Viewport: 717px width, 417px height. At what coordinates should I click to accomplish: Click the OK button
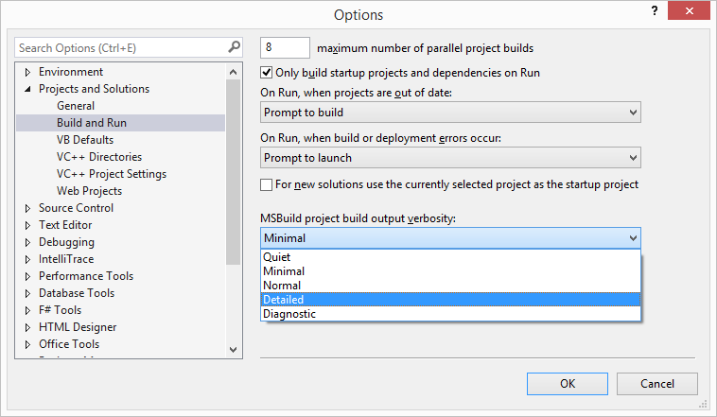click(x=568, y=383)
